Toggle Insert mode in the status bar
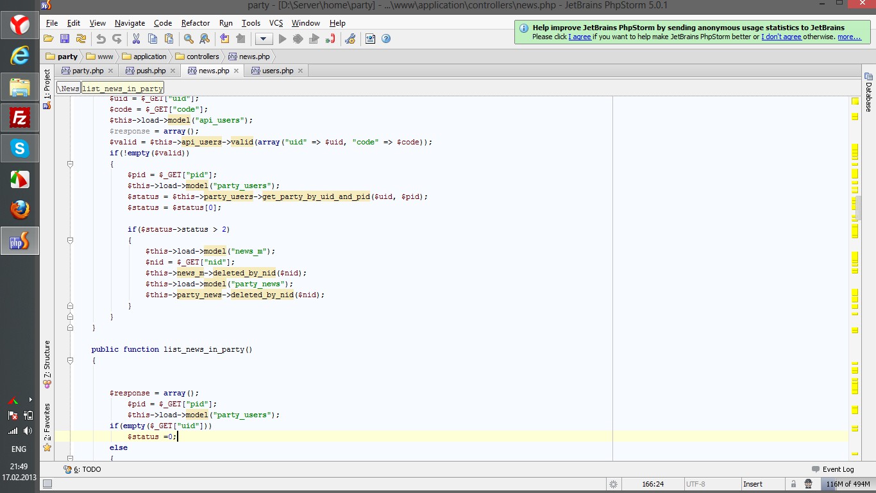The width and height of the screenshot is (876, 493). (x=753, y=484)
